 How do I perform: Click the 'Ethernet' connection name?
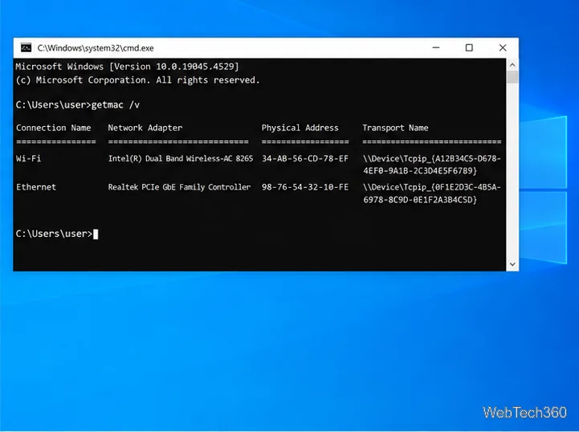tap(36, 187)
